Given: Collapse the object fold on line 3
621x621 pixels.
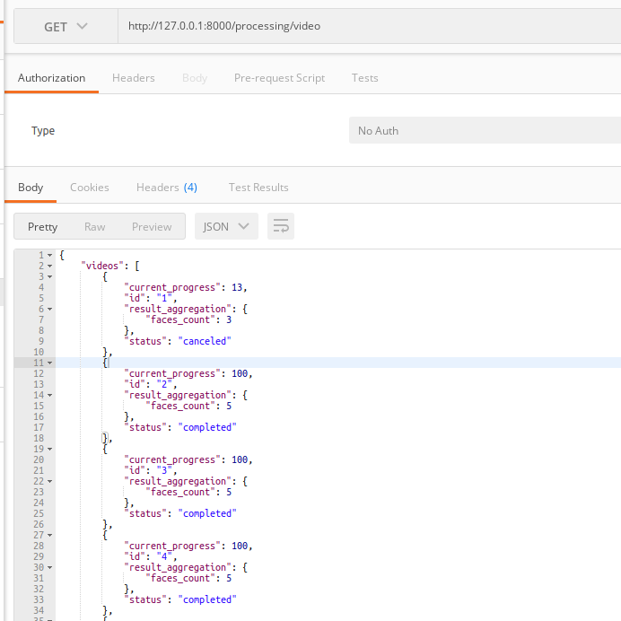Looking at the screenshot, I should click(50, 276).
